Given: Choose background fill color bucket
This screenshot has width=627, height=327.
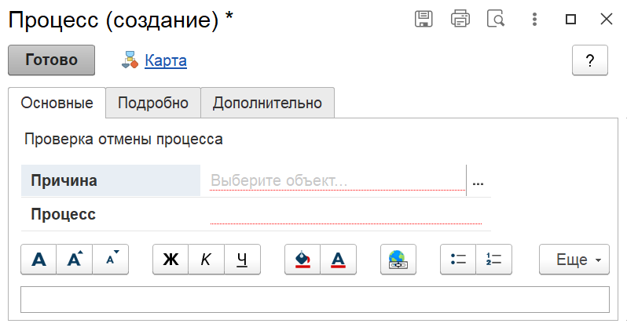Looking at the screenshot, I should click(302, 260).
